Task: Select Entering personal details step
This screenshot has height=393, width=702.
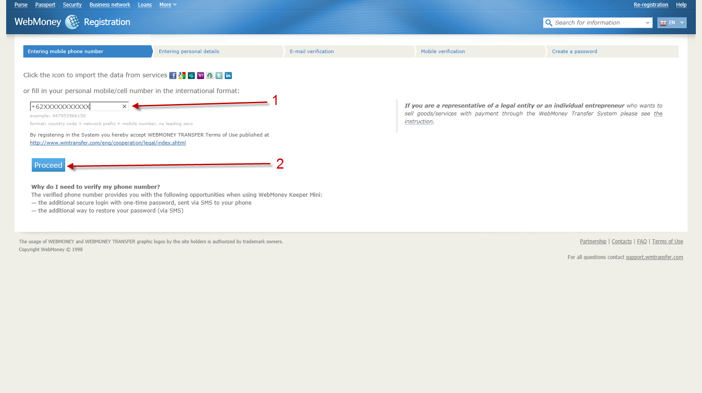Action: [x=219, y=51]
